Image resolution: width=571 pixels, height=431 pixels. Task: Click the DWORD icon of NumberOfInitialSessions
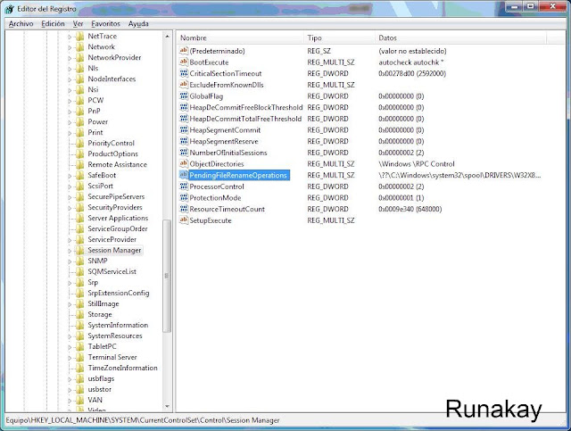tap(184, 153)
